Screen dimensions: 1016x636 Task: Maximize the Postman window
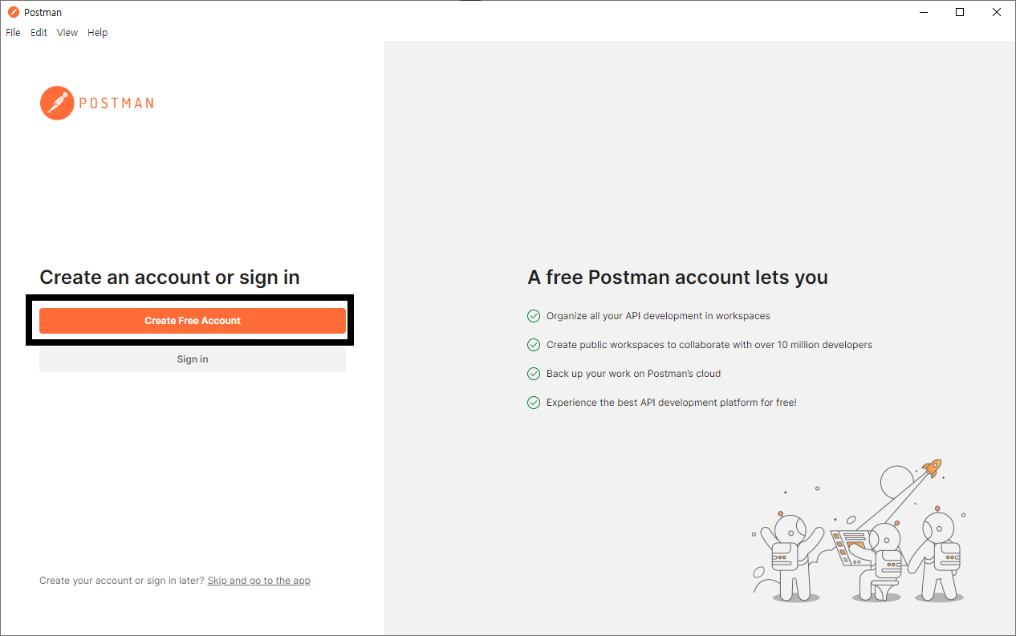click(960, 12)
